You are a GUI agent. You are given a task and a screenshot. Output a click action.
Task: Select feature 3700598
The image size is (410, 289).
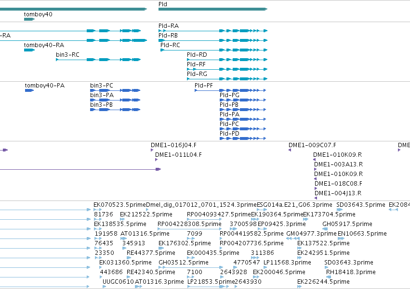243,224
